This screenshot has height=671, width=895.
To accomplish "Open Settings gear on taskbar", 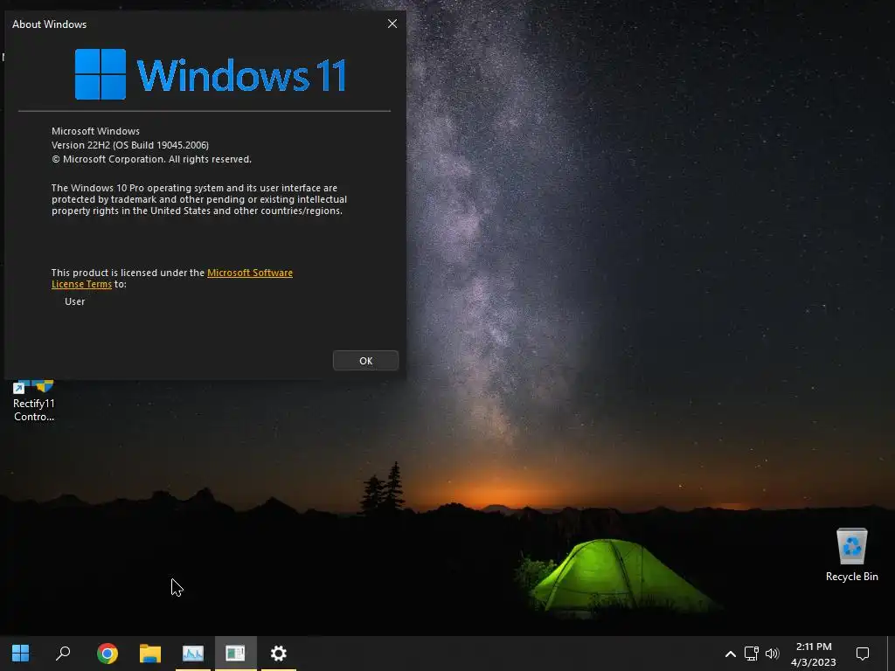I will coord(278,653).
